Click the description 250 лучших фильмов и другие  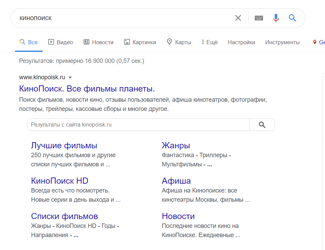(73, 155)
